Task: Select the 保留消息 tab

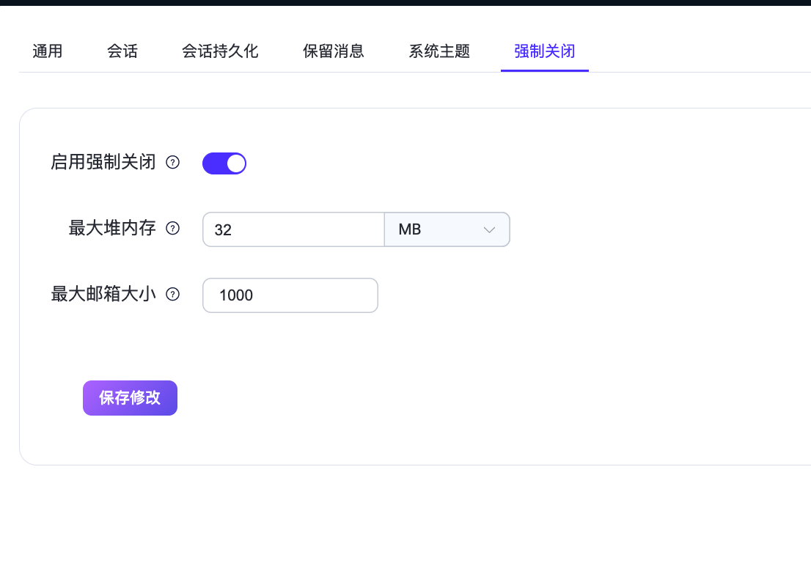Action: [334, 51]
